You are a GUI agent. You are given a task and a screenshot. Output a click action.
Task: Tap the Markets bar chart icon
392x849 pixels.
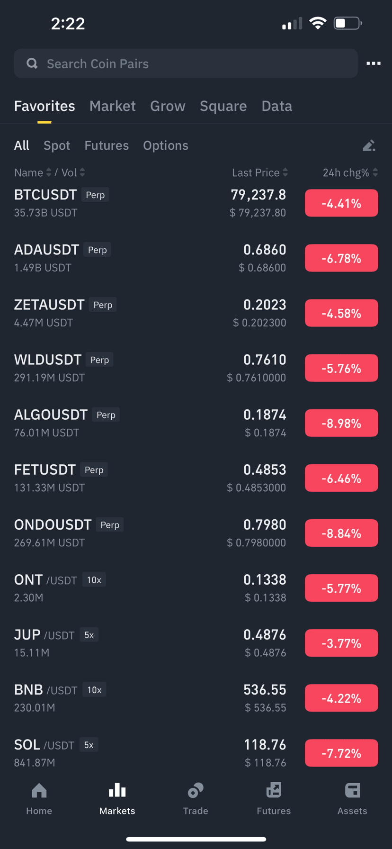117,790
